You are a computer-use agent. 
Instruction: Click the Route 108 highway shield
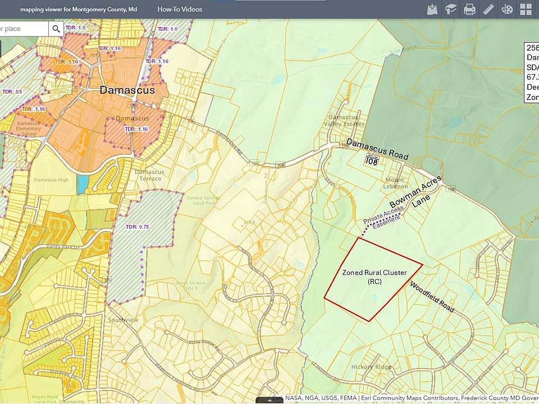(371, 161)
